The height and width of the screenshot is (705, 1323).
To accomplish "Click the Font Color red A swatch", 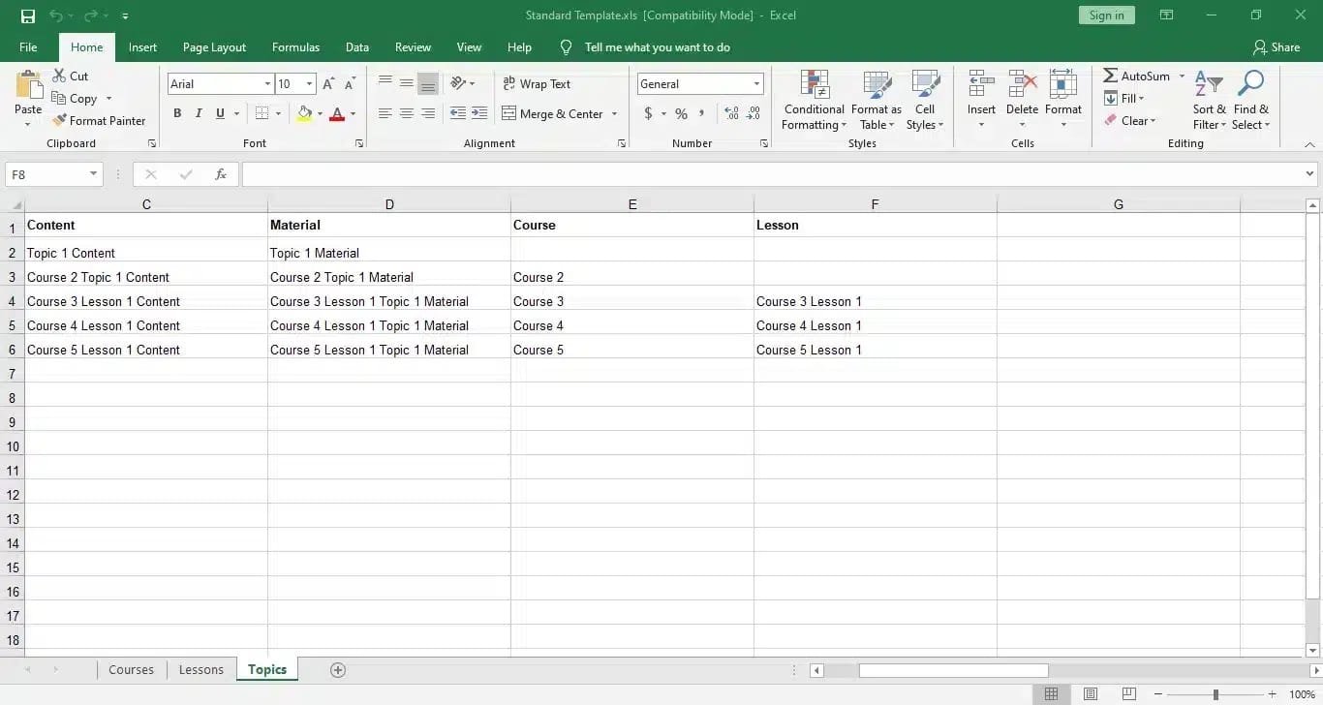I will pos(337,113).
